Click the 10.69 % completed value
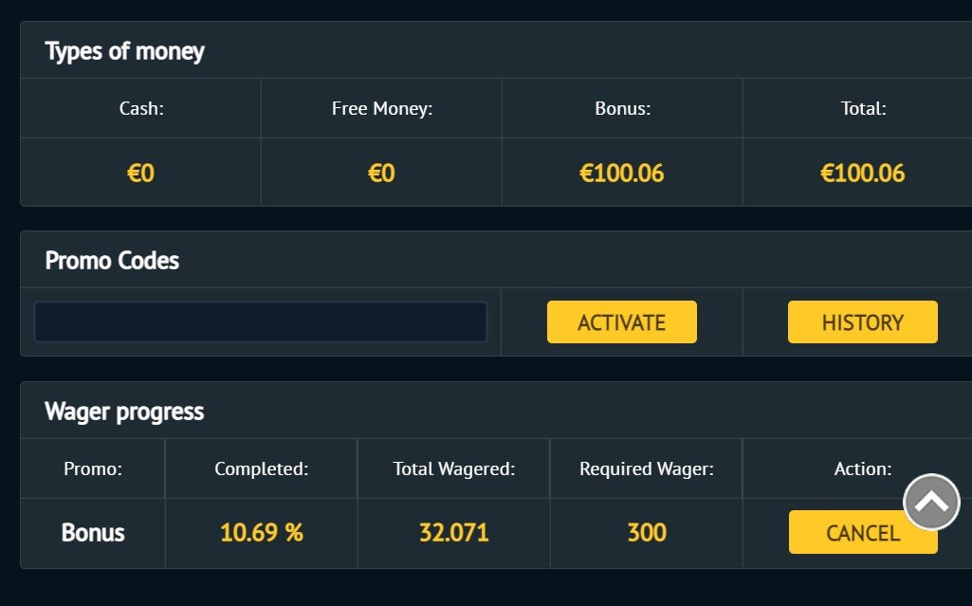 (262, 533)
